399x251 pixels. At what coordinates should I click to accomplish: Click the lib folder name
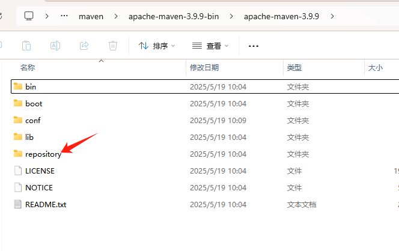click(x=29, y=137)
